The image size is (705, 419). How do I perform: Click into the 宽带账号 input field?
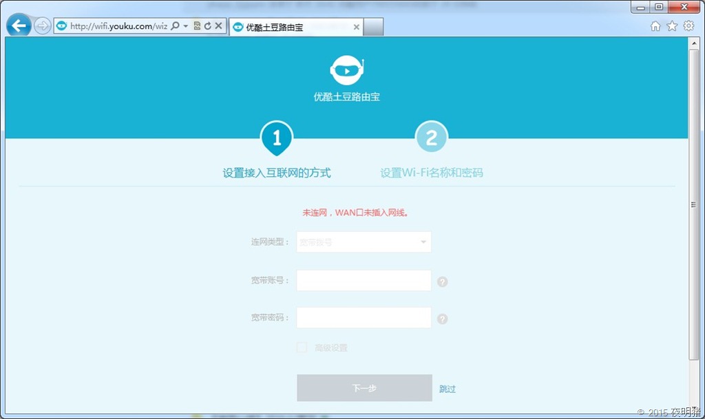(364, 281)
